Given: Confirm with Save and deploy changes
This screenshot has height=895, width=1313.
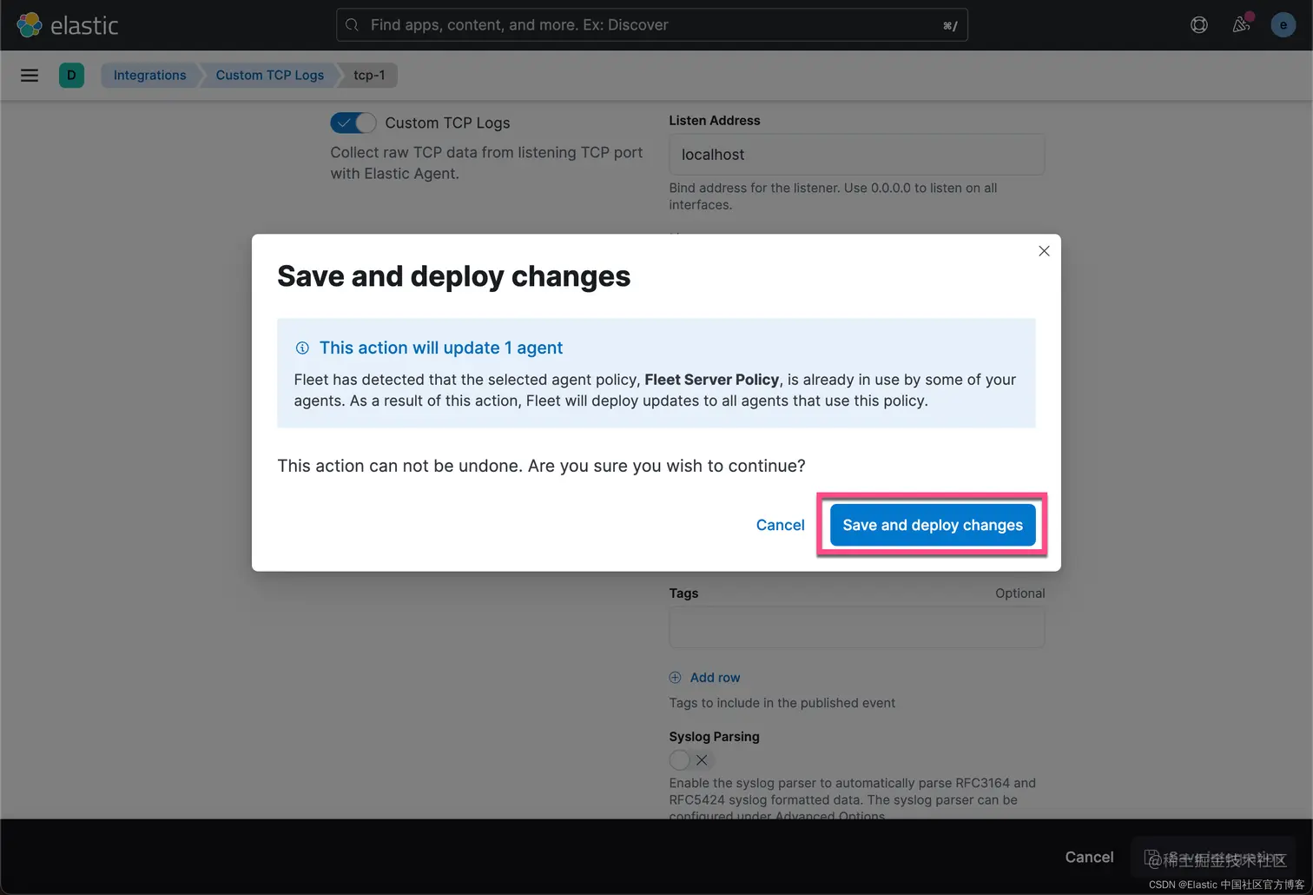Looking at the screenshot, I should (933, 525).
